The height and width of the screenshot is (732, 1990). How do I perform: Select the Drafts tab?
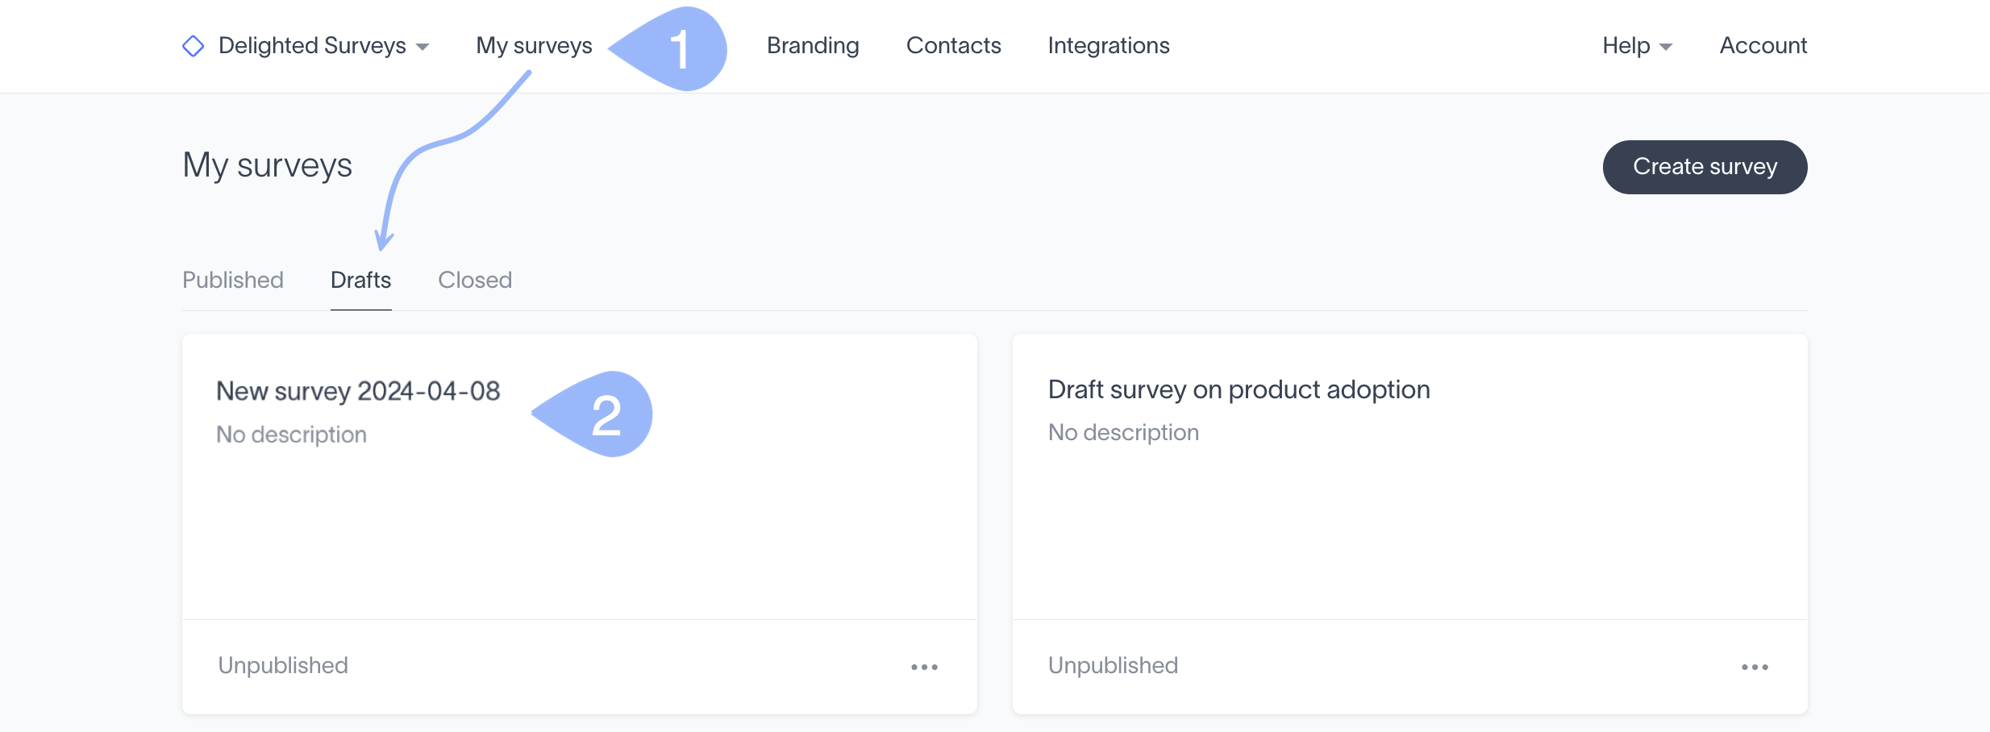[x=360, y=280]
